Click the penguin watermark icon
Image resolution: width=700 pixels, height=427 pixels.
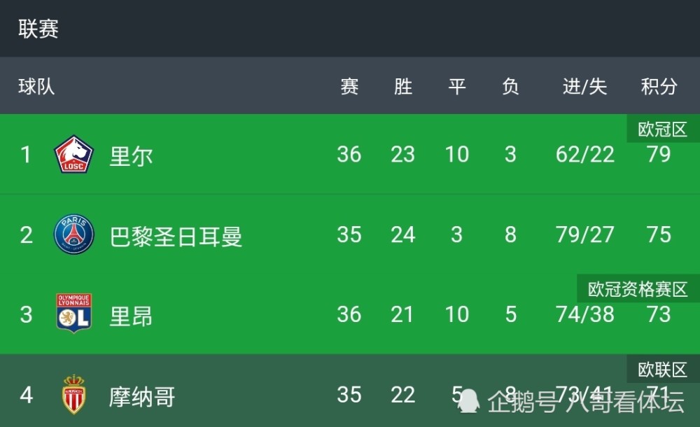pos(468,400)
